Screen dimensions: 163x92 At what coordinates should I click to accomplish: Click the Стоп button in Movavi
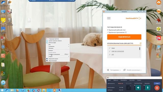pyautogui.click(x=157, y=83)
